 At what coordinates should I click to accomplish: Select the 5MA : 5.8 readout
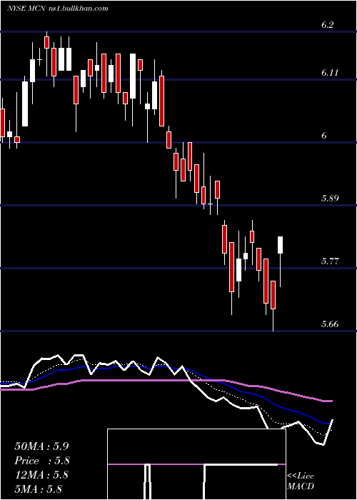pos(39,489)
